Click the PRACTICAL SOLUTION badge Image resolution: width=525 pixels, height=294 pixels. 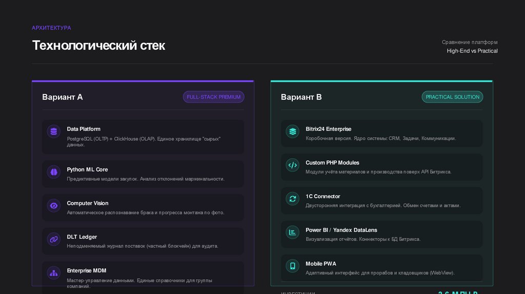click(452, 97)
